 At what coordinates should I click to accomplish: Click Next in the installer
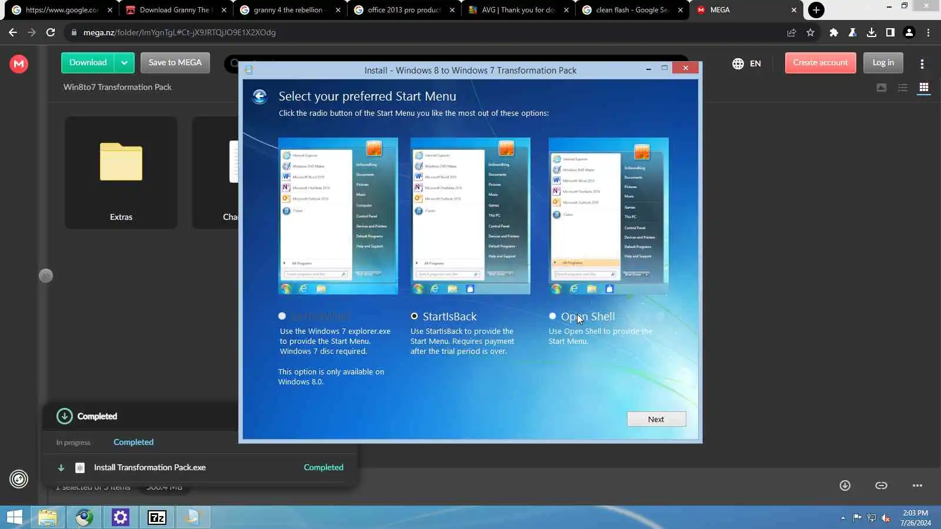point(656,419)
